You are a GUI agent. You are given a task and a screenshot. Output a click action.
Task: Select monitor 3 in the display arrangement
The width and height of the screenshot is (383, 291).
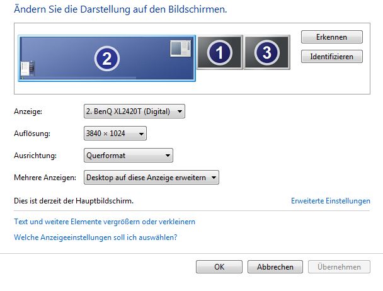[x=266, y=52]
